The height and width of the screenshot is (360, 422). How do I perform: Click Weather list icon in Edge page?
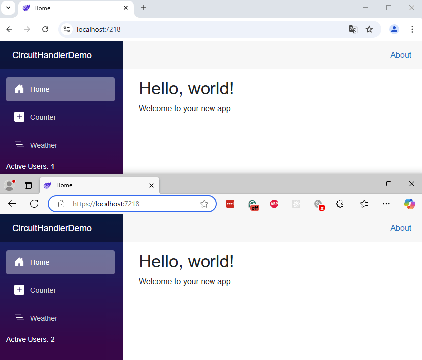pos(19,318)
